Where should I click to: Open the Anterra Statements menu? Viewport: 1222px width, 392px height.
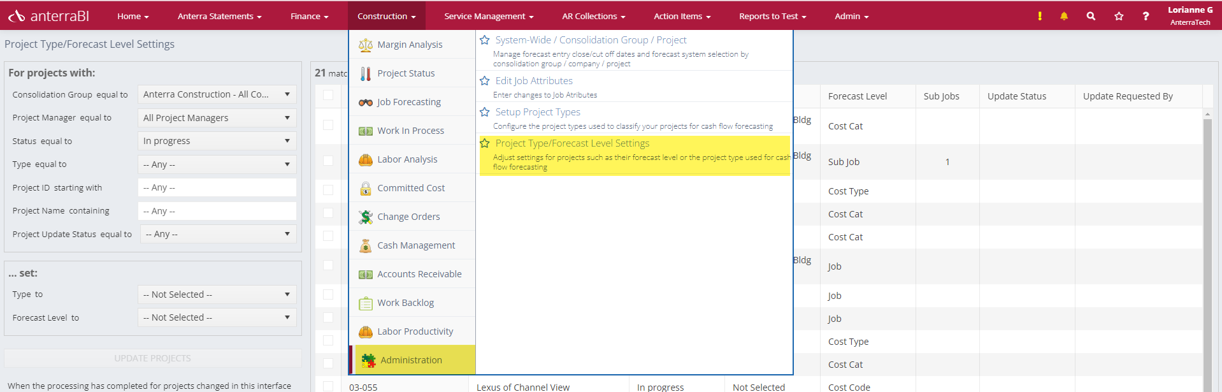220,16
